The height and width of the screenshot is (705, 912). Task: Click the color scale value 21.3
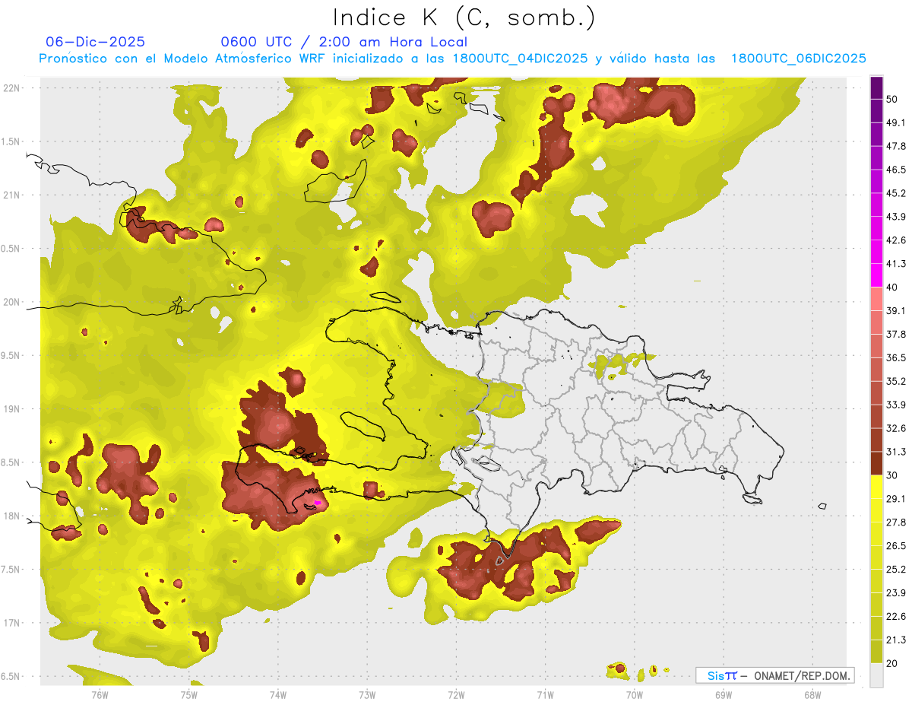[x=896, y=640]
